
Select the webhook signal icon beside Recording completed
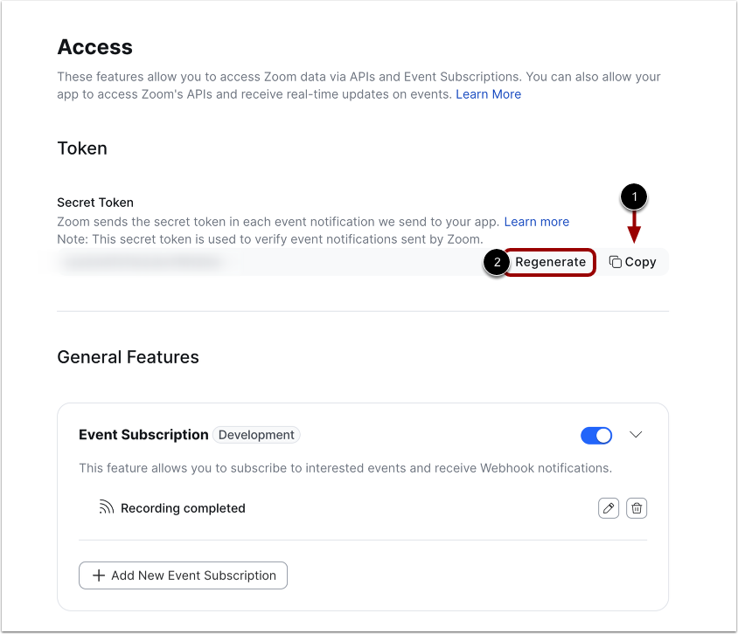click(105, 507)
